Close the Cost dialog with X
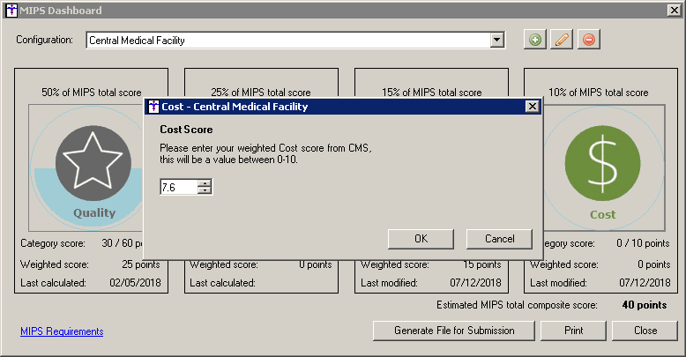The width and height of the screenshot is (686, 357). tap(532, 107)
